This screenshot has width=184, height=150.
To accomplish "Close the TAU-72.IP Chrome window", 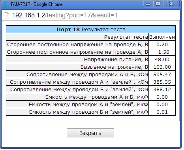I will pyautogui.click(x=171, y=4).
